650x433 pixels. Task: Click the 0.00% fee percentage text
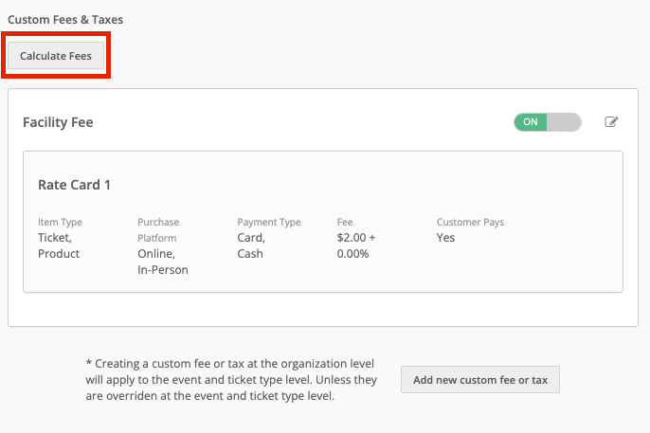352,254
